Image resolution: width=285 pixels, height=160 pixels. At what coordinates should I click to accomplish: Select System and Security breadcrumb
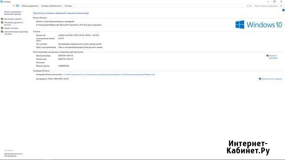tap(51, 6)
